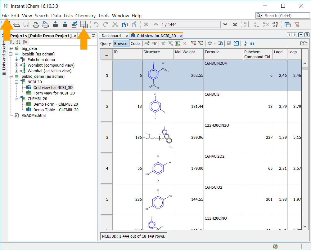Switch to Query mode
311x250 pixels.
pyautogui.click(x=106, y=44)
